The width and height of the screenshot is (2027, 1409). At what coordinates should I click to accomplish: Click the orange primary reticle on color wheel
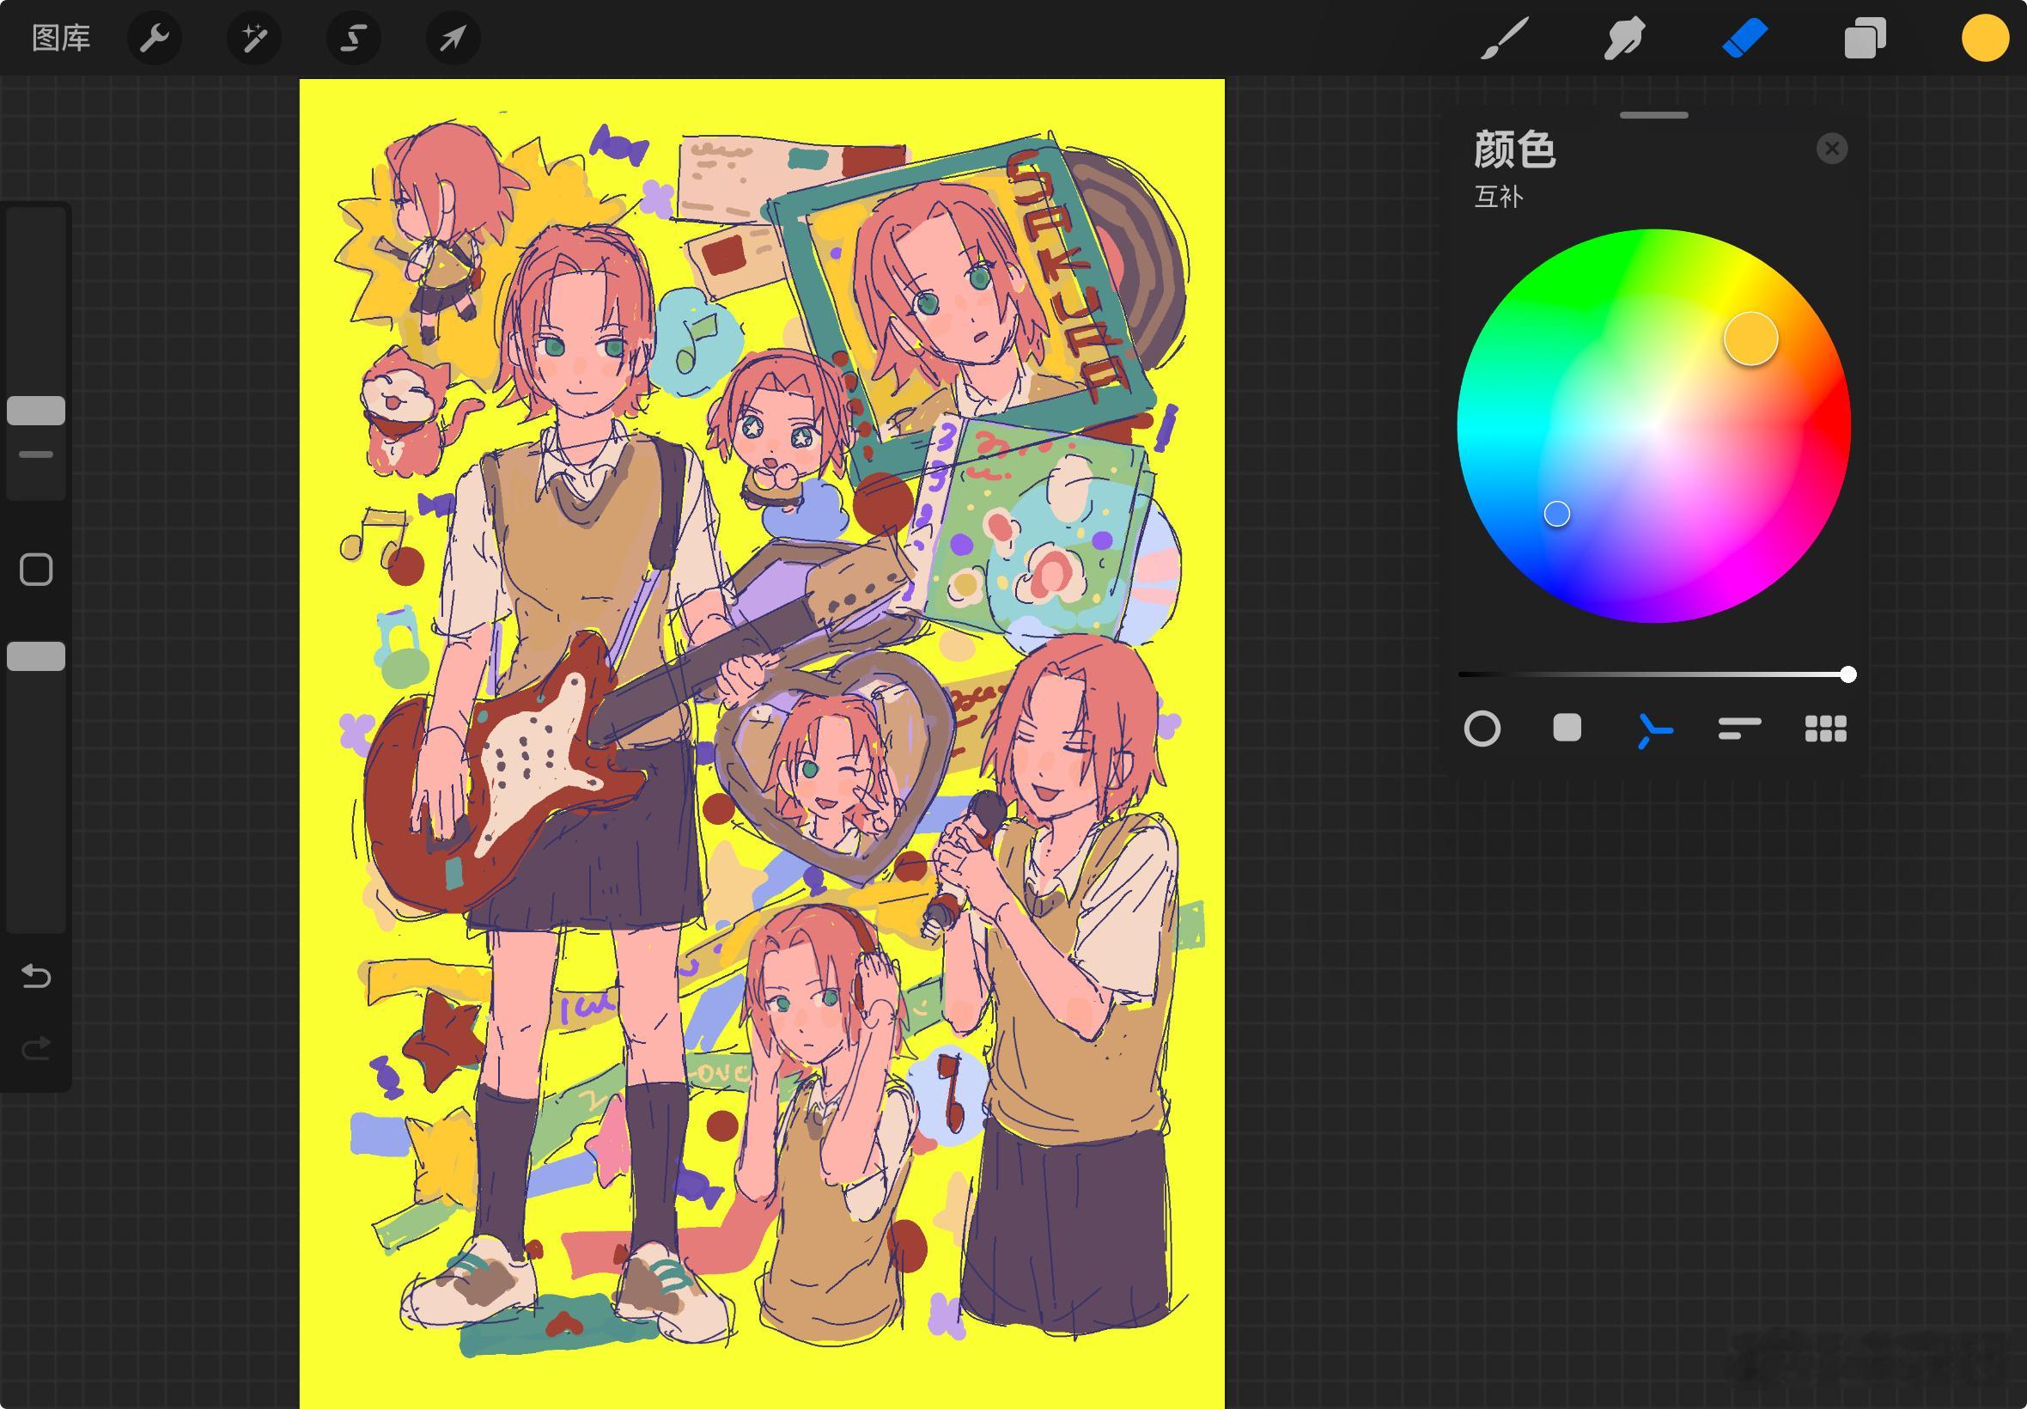click(1750, 339)
